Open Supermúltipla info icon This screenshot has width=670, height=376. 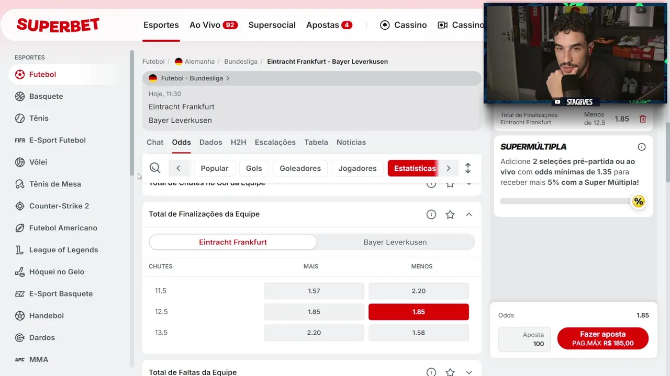click(642, 147)
